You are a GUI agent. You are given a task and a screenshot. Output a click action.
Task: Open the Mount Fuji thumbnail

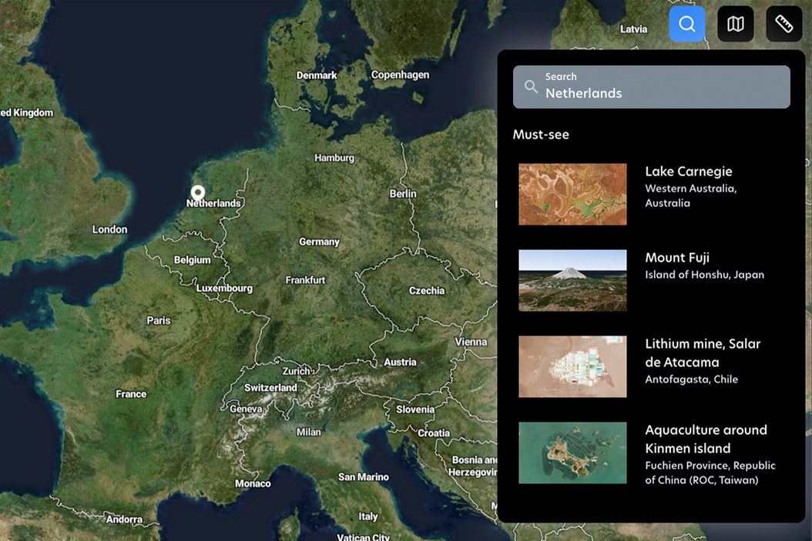[572, 280]
